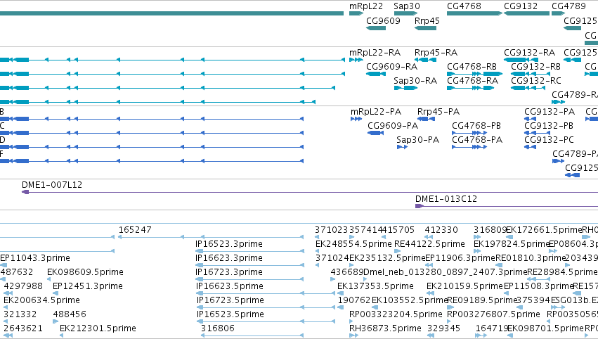Click the EK137353.5prime EST label
Image resolution: width=598 pixels, height=339 pixels.
tap(375, 286)
